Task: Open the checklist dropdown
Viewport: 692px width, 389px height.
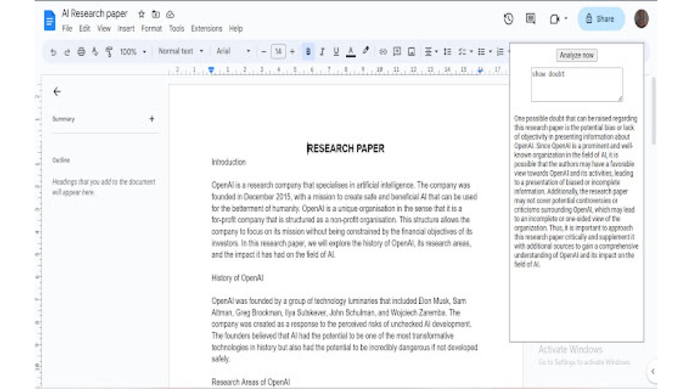Action: [465, 52]
